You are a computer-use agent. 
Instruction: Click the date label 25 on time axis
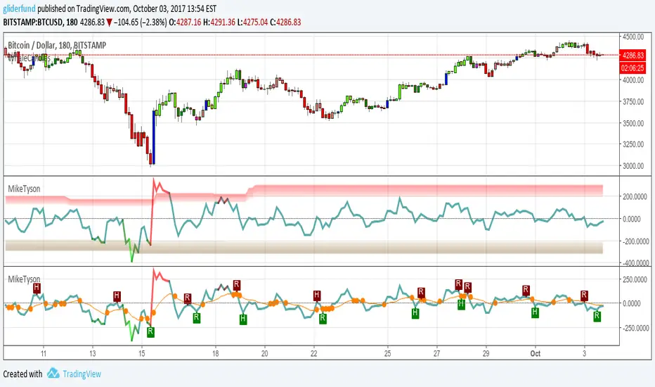[x=388, y=353]
